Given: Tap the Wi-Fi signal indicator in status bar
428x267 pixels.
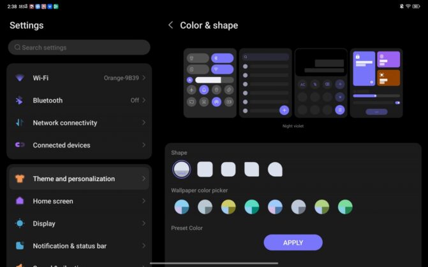Looking at the screenshot, I should [408, 6].
